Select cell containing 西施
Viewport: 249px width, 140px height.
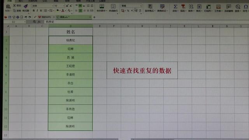70,58
